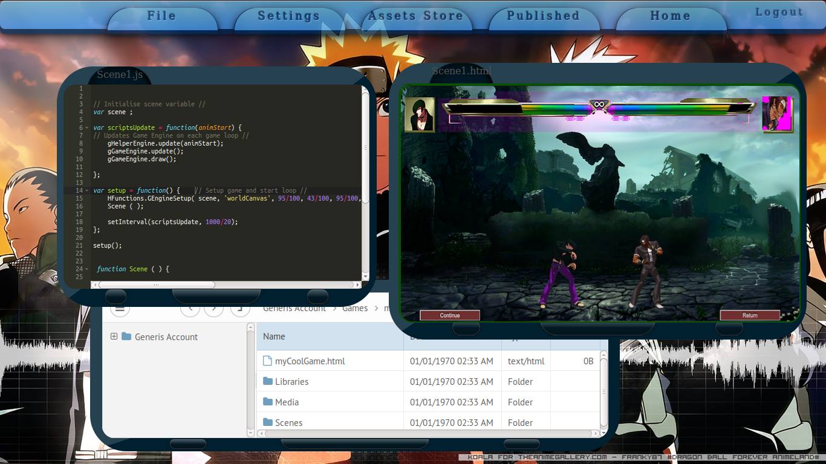This screenshot has height=464, width=826.
Task: Click the 'Initialise scene variable' comment line
Action: pyautogui.click(x=149, y=105)
